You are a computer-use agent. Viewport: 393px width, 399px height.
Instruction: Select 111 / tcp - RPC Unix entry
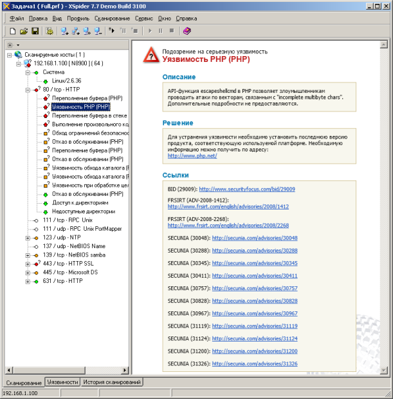tap(68, 220)
